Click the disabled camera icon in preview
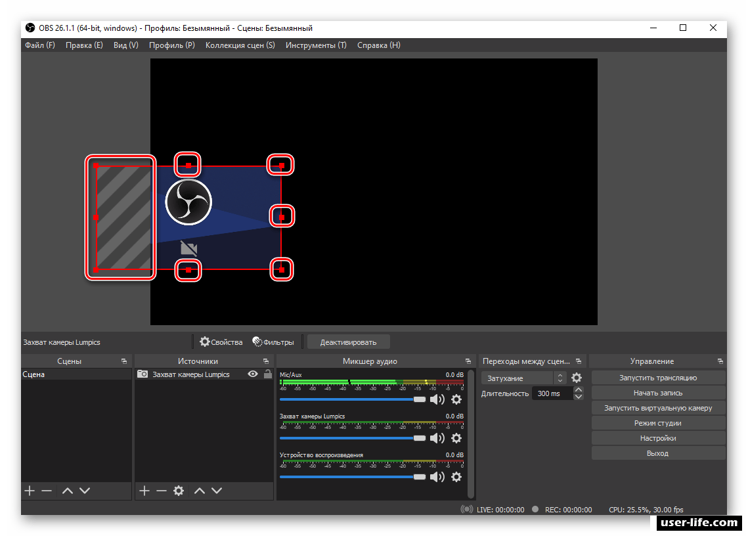The image size is (748, 536). [189, 248]
